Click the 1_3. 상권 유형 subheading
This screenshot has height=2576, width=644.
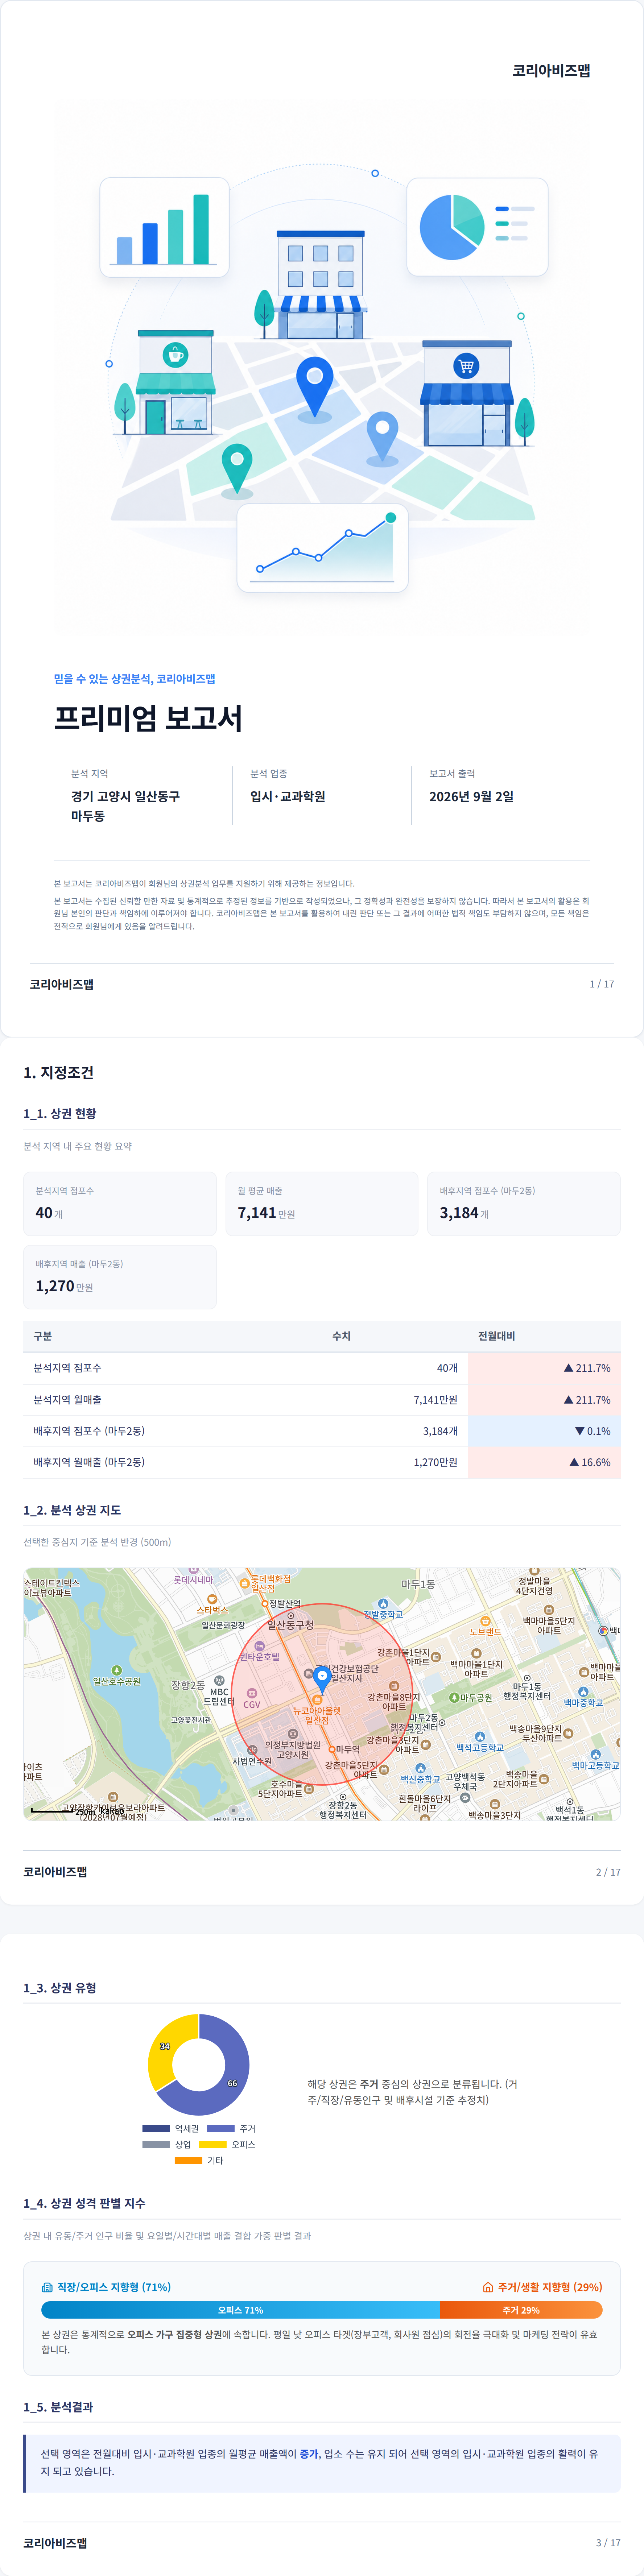coord(60,1988)
